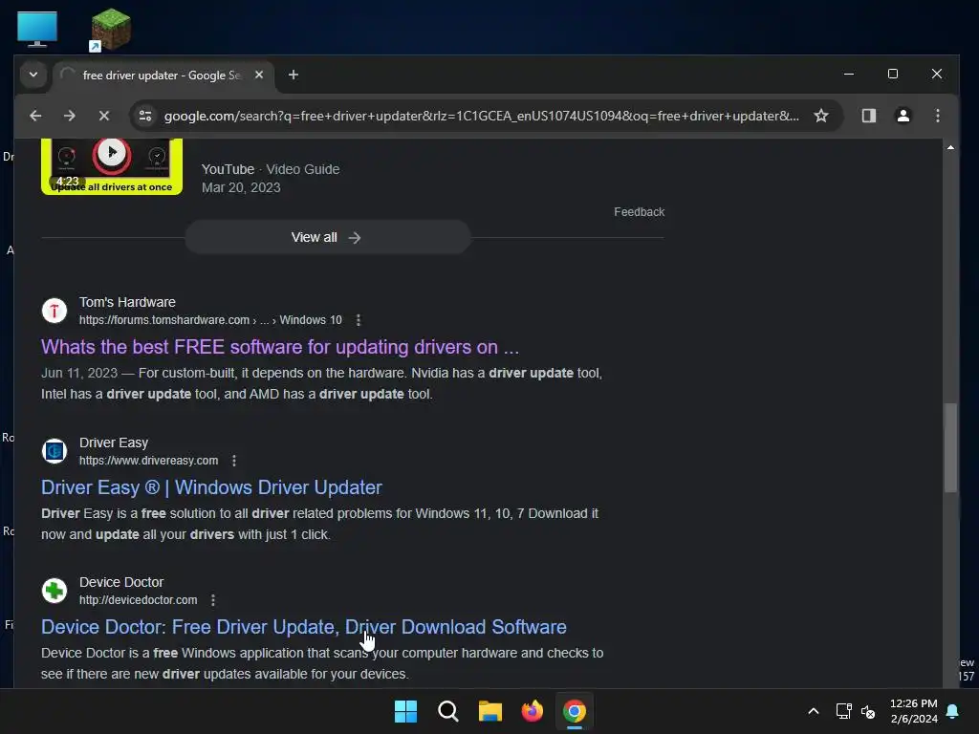Click the Tom's Hardware site name
Screen dimensions: 979x734
point(127,302)
